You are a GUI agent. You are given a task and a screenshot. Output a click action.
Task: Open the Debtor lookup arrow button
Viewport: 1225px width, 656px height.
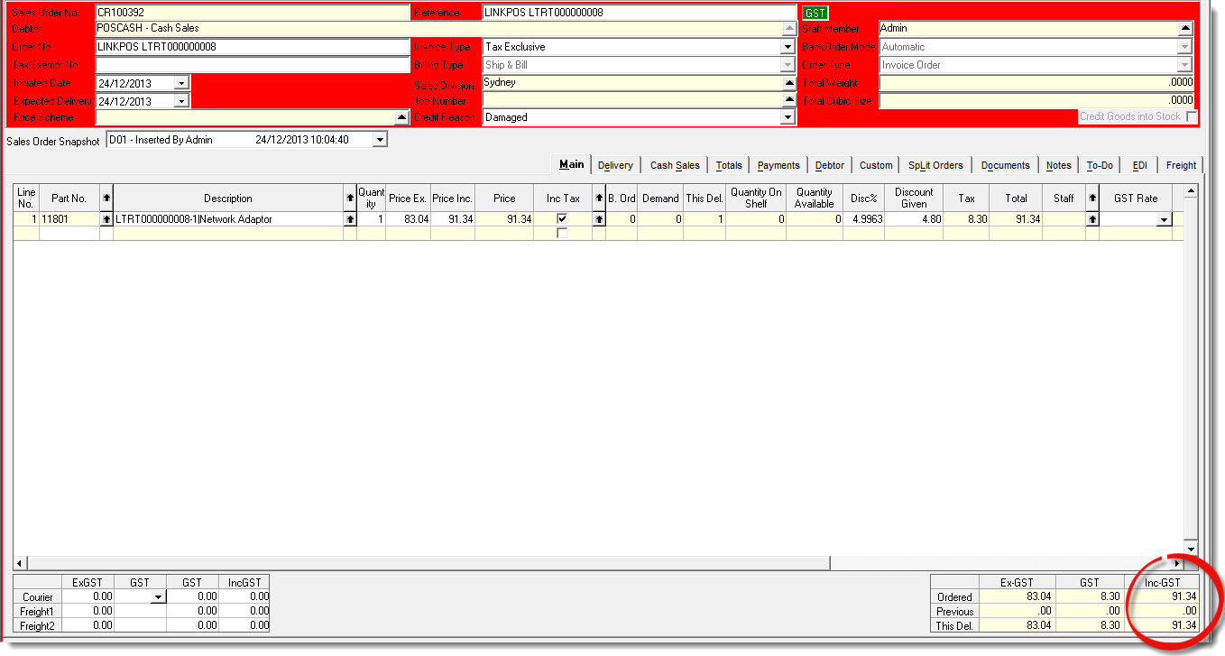(x=790, y=29)
